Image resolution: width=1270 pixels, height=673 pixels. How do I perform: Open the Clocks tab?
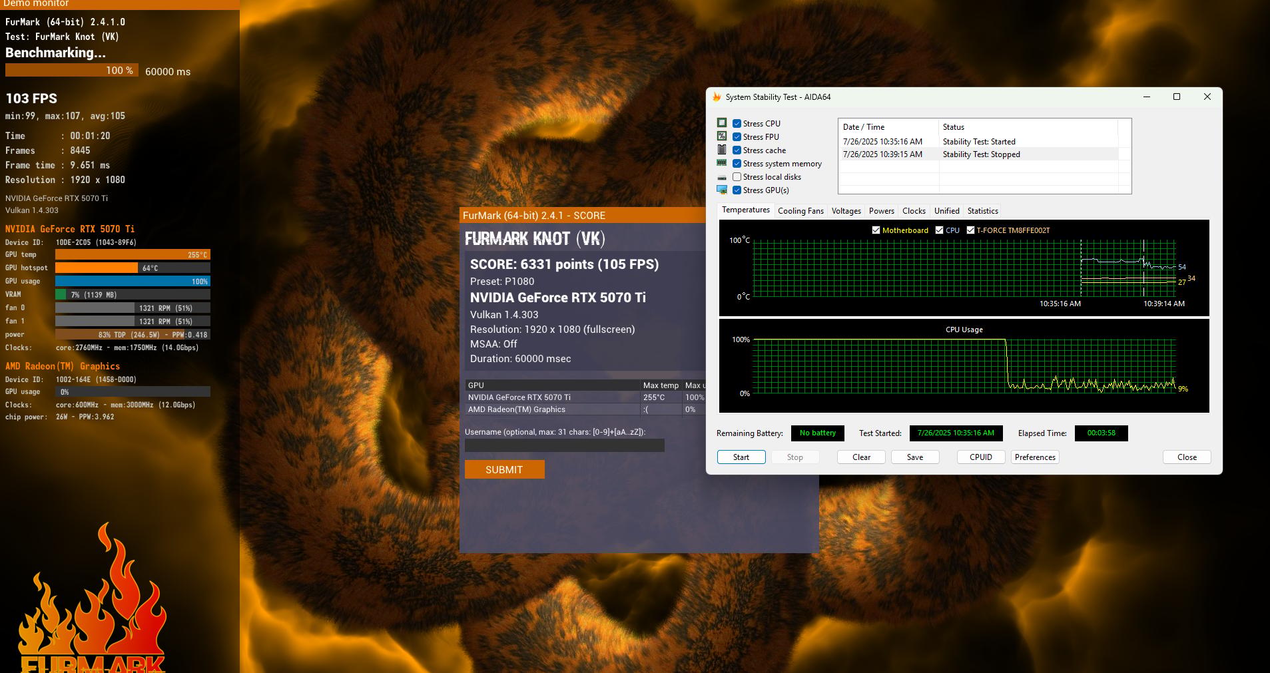(914, 211)
